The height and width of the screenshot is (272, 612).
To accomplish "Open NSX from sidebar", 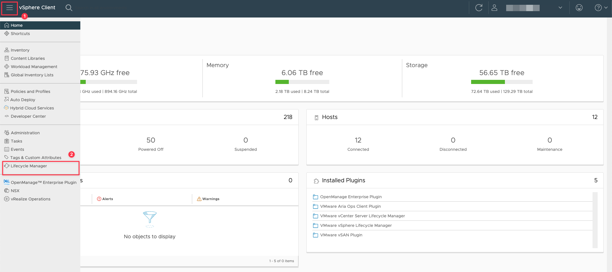I will tap(40, 191).
